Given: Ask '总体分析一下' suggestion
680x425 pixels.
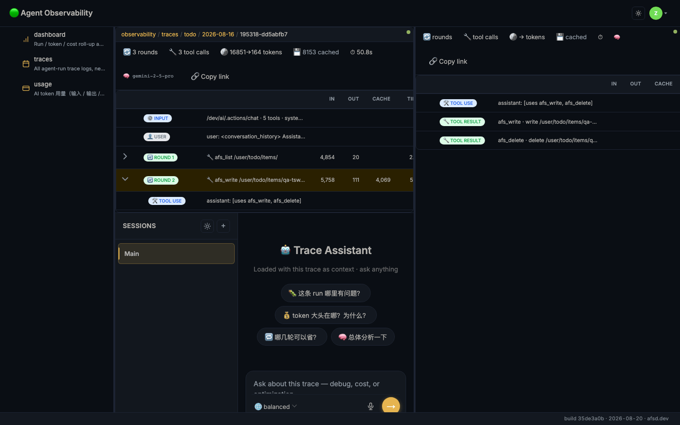Looking at the screenshot, I should pos(363,337).
